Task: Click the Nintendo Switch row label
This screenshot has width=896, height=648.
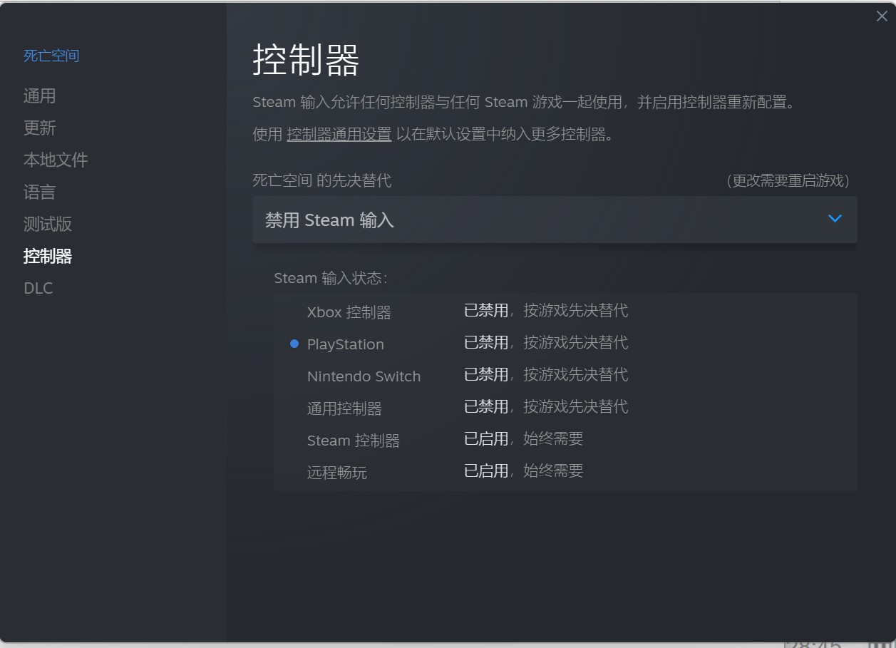Action: 364,376
